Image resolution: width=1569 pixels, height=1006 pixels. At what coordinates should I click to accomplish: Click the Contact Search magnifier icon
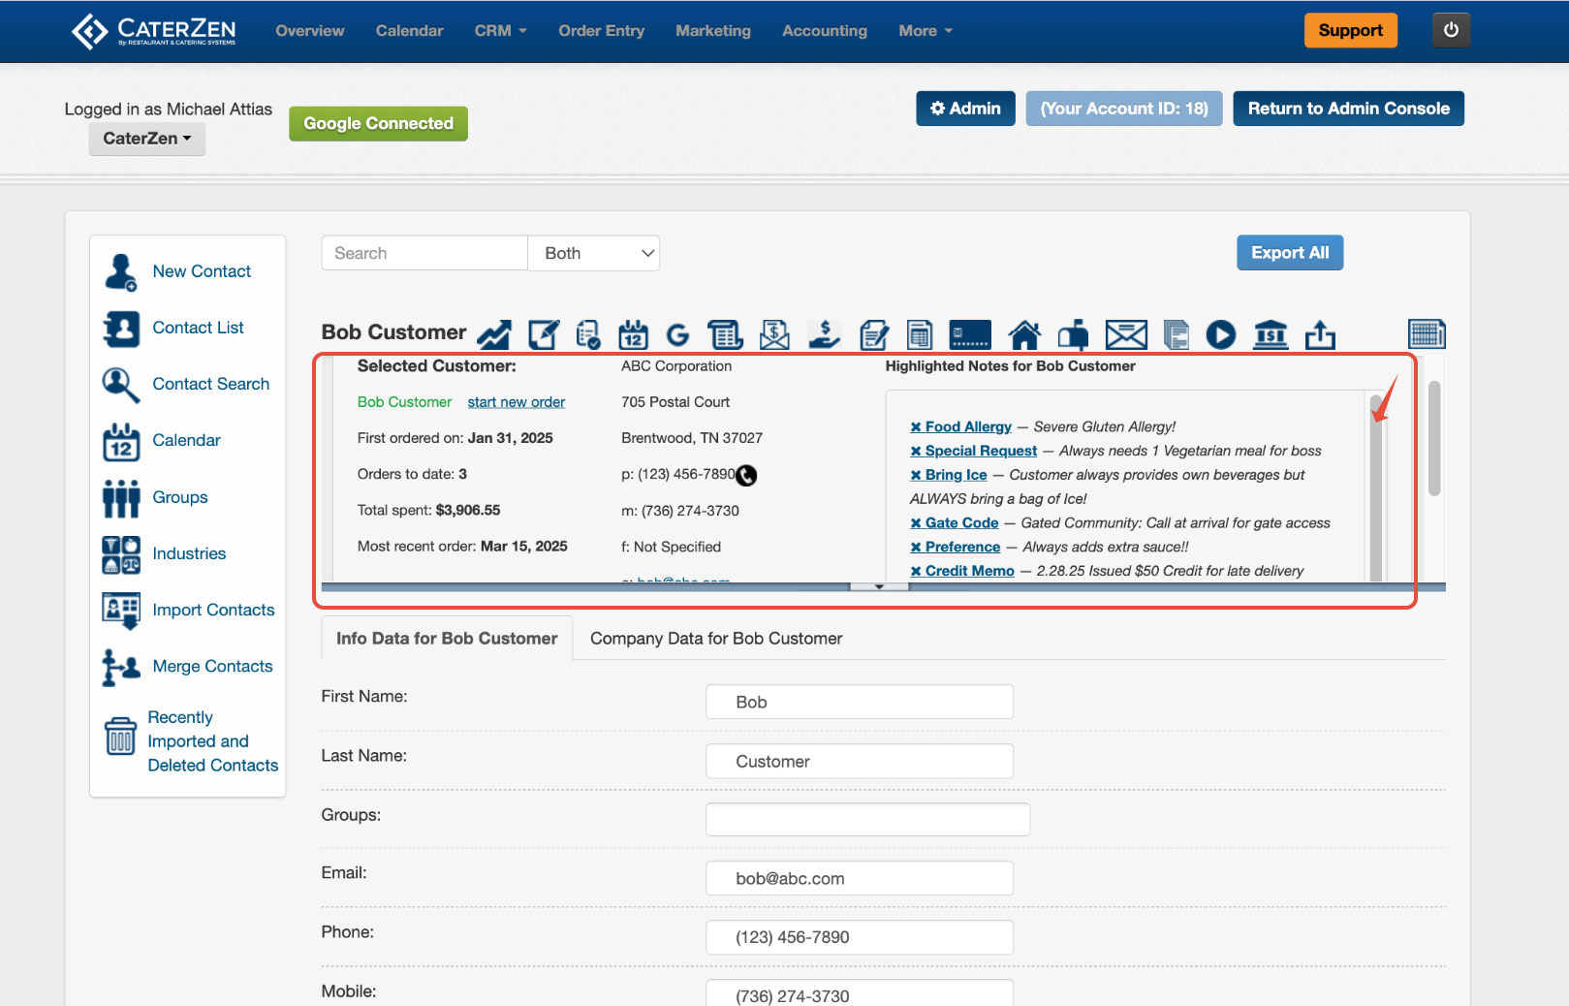coord(120,385)
